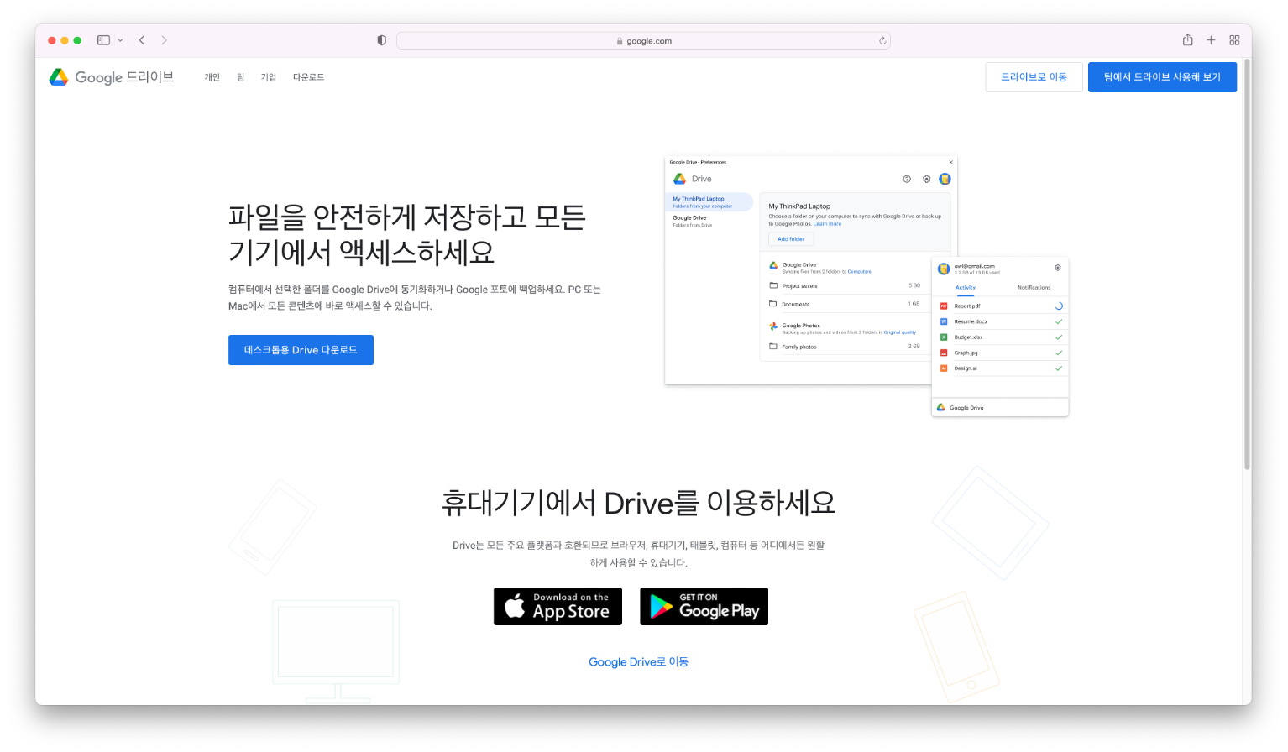Click the heading '휴대기기에서 Drive를 이용하세요'
This screenshot has width=1288, height=752.
(638, 503)
